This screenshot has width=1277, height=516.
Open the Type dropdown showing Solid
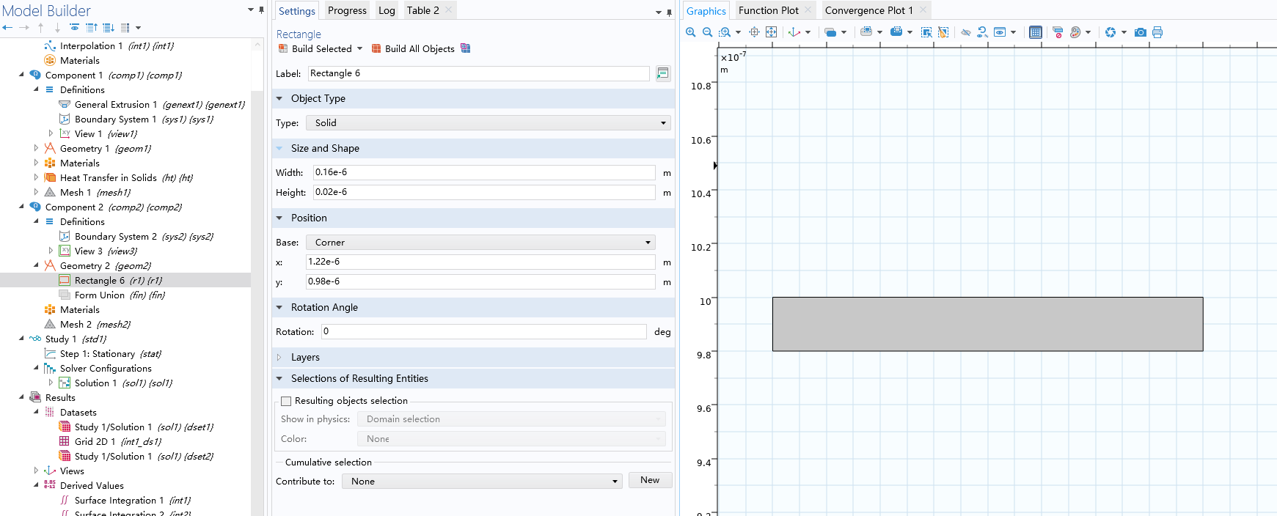click(489, 123)
